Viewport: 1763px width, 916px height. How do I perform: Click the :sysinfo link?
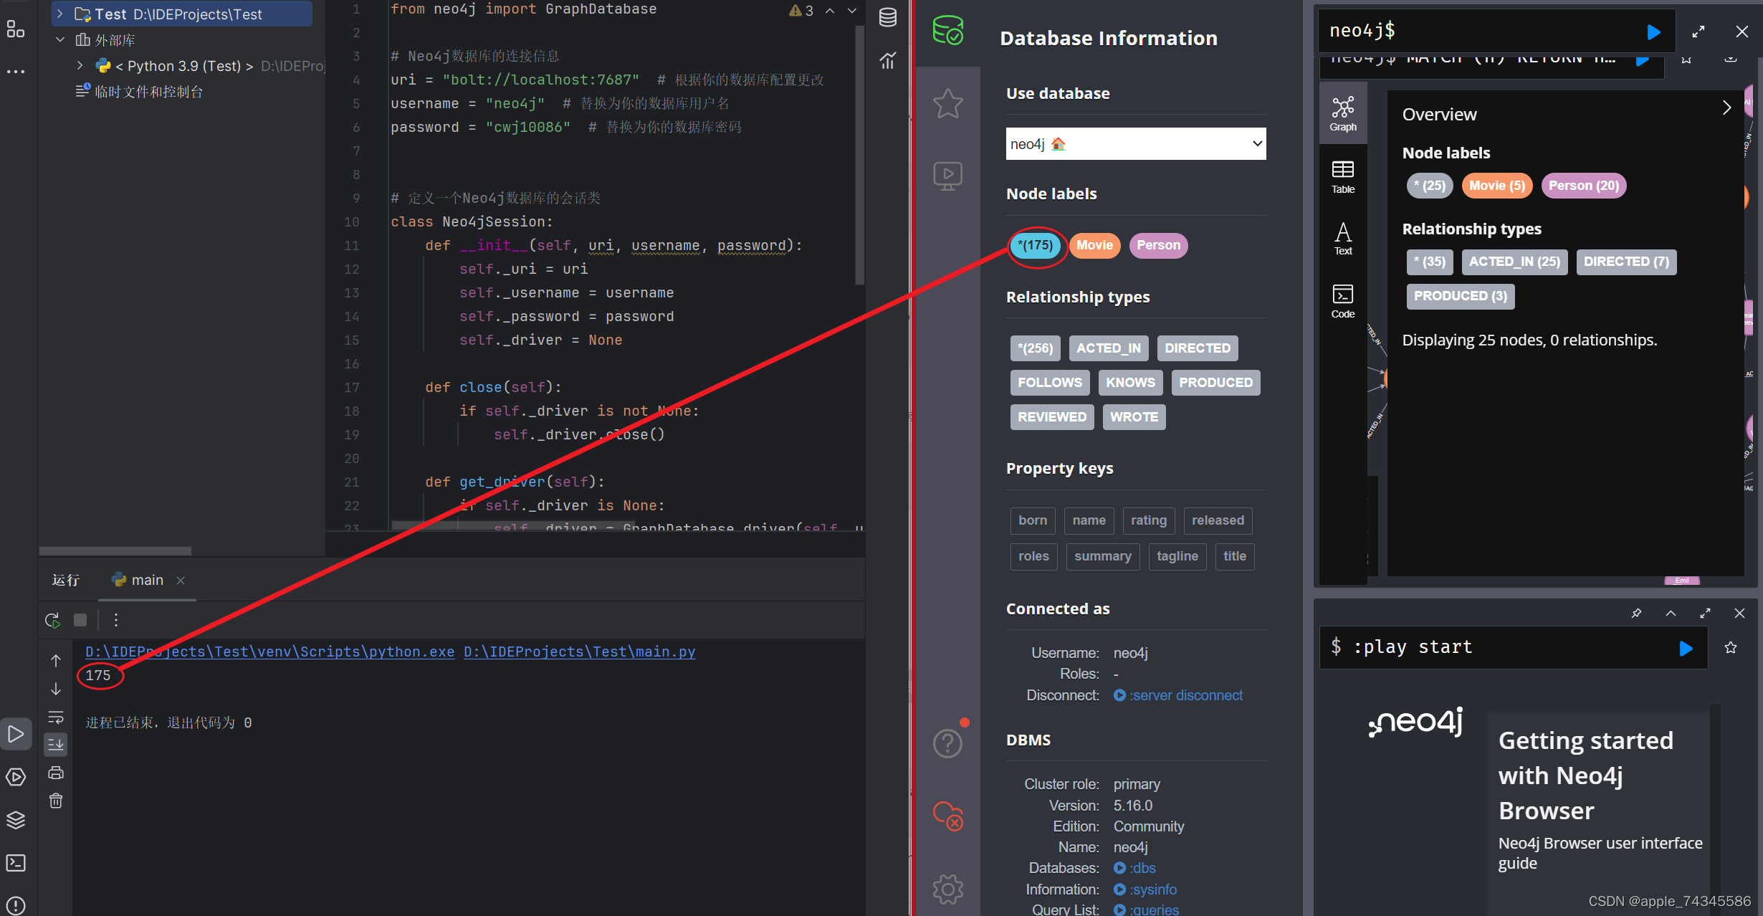pos(1152,889)
